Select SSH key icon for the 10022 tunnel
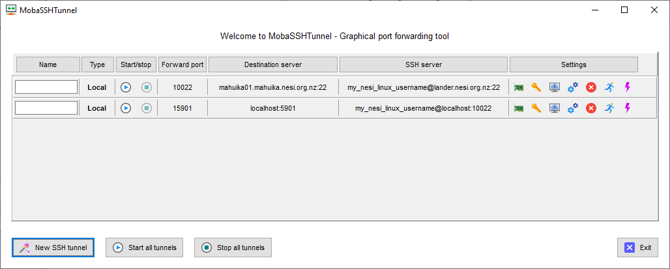 tap(536, 87)
